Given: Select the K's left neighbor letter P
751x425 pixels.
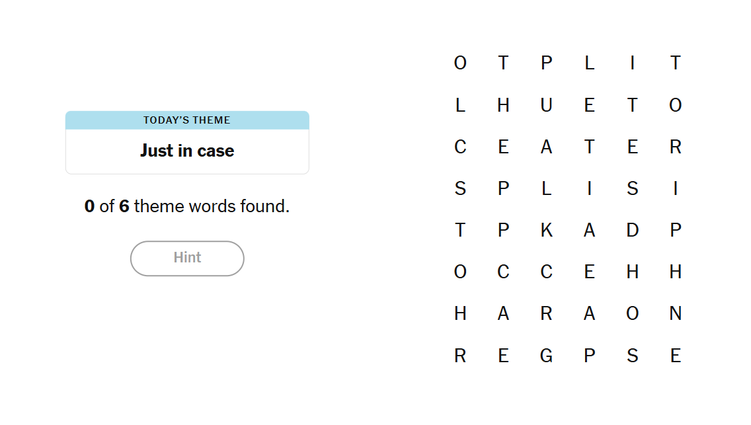Looking at the screenshot, I should pos(503,230).
